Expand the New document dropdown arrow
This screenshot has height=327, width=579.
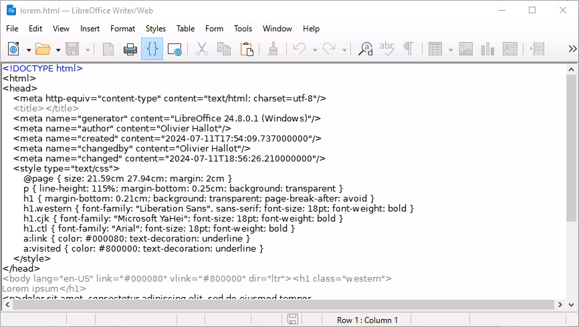29,49
